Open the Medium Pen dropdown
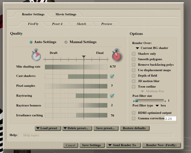Viewport: 191px width, 153px height. [x=152, y=91]
